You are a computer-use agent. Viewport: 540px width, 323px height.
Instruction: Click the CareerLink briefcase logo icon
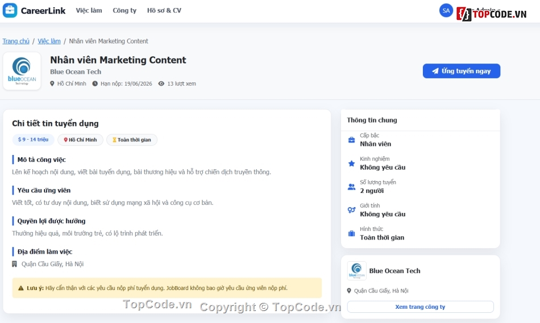tap(10, 10)
